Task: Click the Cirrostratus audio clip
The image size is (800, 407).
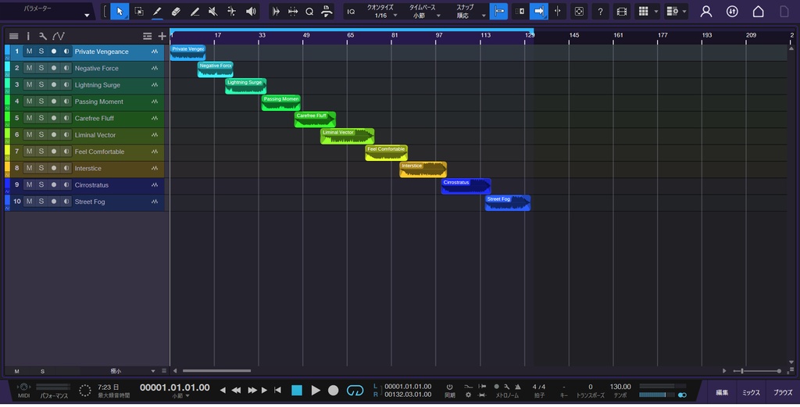Action: pyautogui.click(x=466, y=186)
